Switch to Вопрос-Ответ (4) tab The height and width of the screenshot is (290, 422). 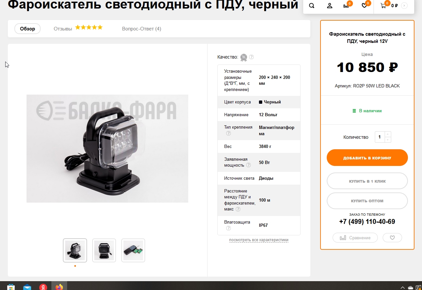click(141, 29)
